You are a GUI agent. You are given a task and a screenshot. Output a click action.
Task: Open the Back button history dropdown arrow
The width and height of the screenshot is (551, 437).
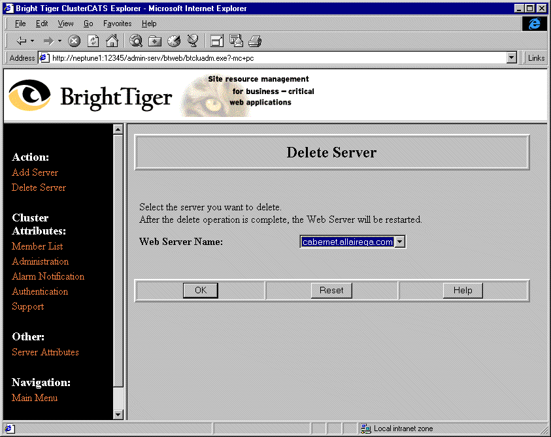coord(32,40)
